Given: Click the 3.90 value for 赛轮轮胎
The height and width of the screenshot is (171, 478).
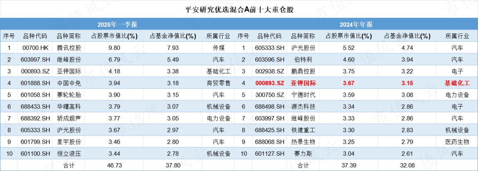Looking at the screenshot, I should (x=114, y=95).
